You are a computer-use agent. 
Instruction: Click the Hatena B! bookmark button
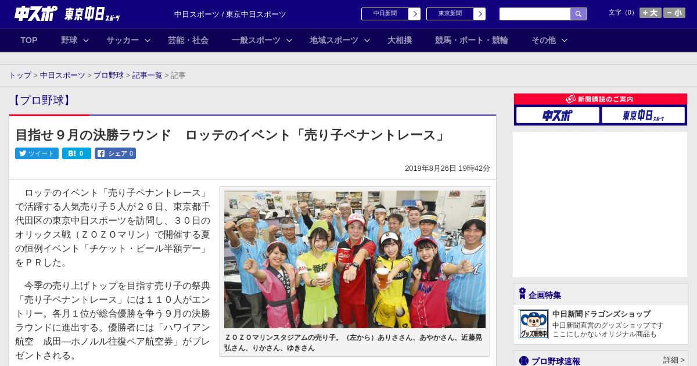(77, 153)
